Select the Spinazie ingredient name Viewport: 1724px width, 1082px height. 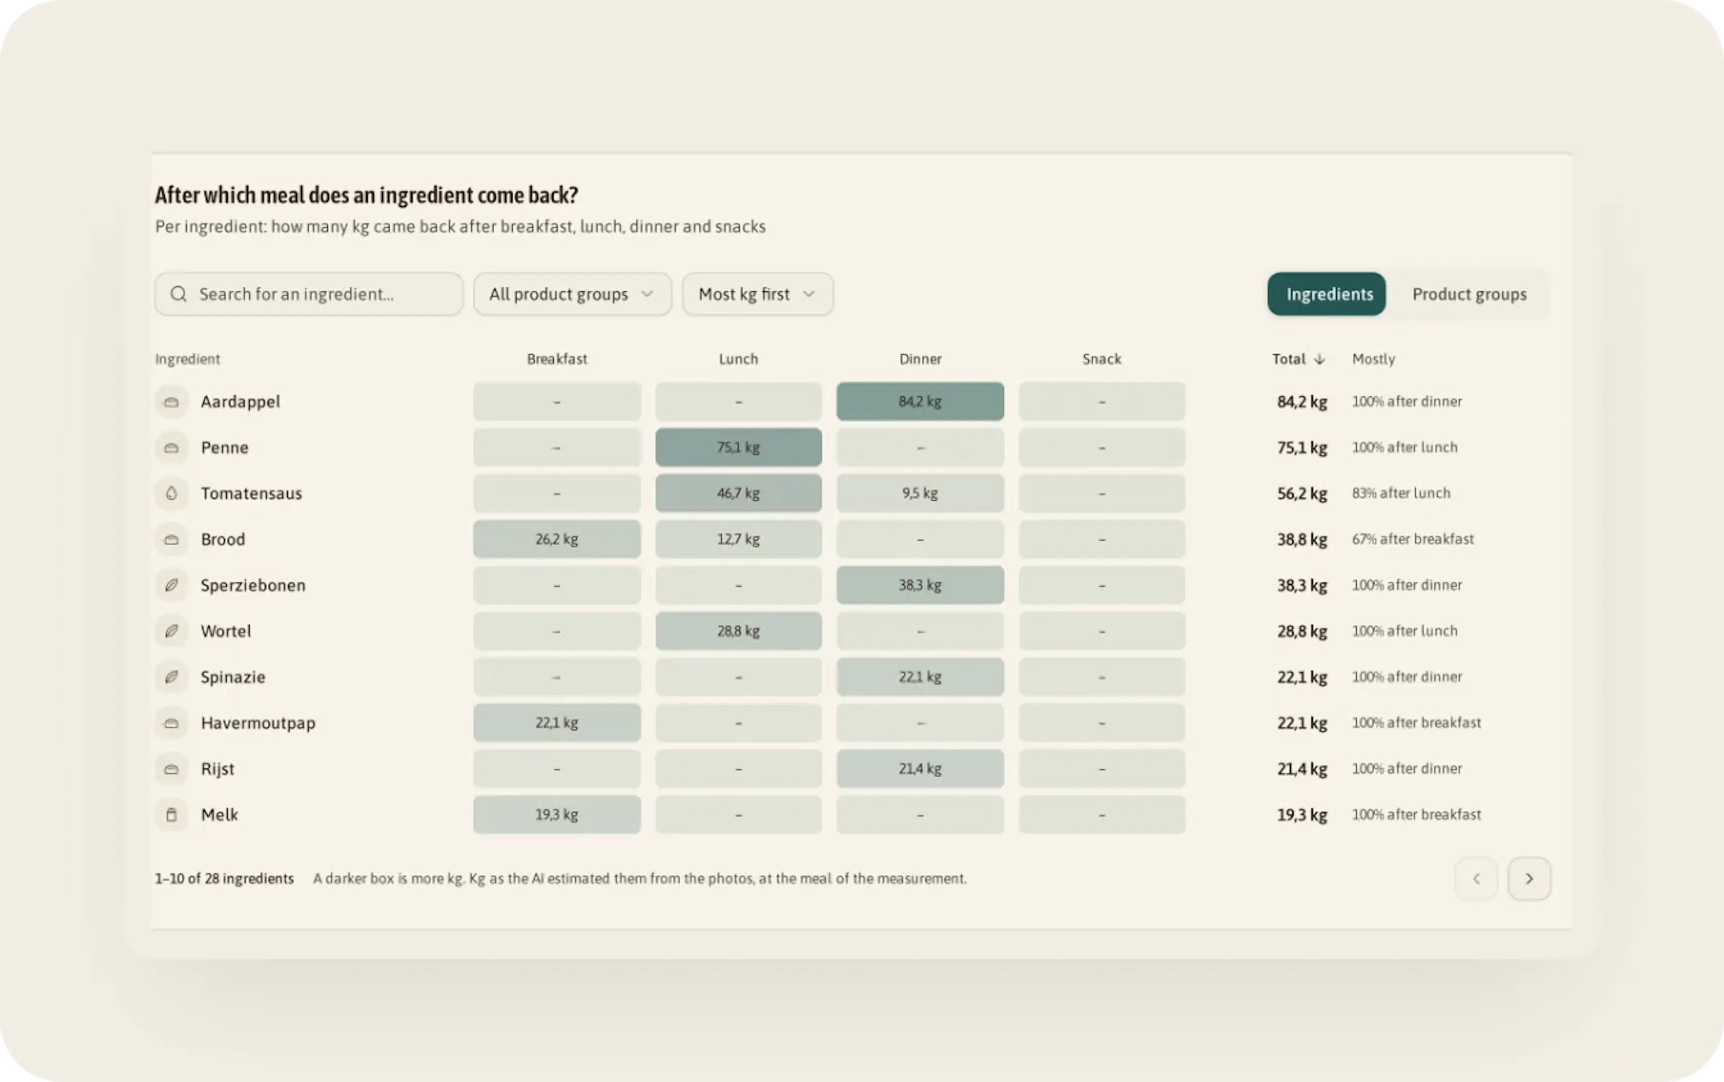click(x=233, y=677)
